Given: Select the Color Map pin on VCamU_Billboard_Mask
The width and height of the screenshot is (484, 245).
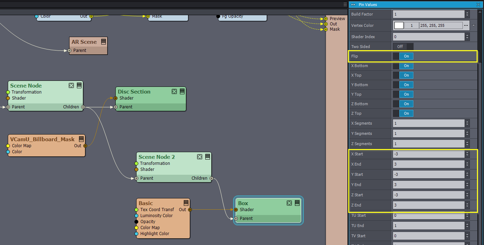Looking at the screenshot, I should pos(8,146).
